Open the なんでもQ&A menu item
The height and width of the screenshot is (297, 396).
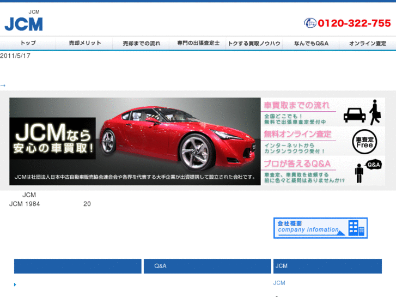pos(311,43)
